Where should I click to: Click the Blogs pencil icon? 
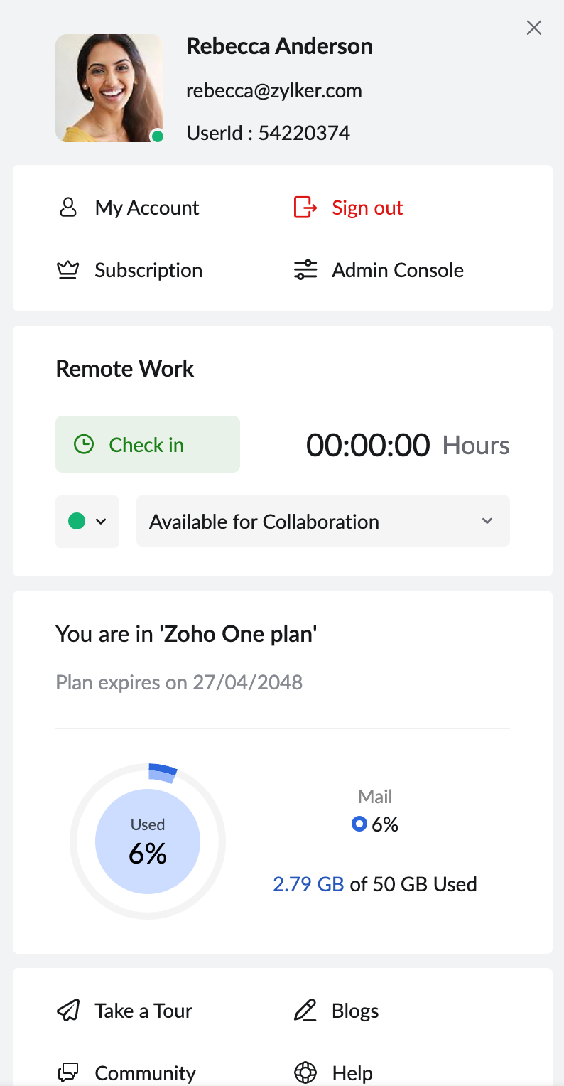305,1011
